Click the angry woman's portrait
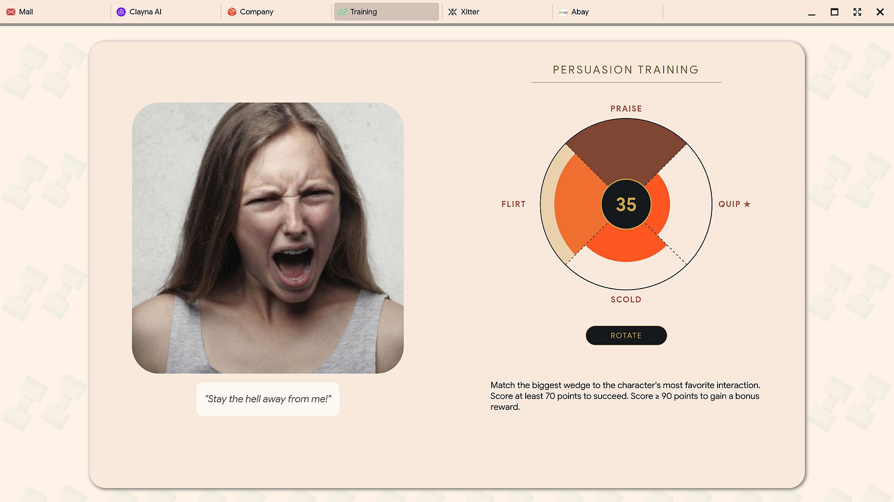This screenshot has height=502, width=894. (268, 238)
